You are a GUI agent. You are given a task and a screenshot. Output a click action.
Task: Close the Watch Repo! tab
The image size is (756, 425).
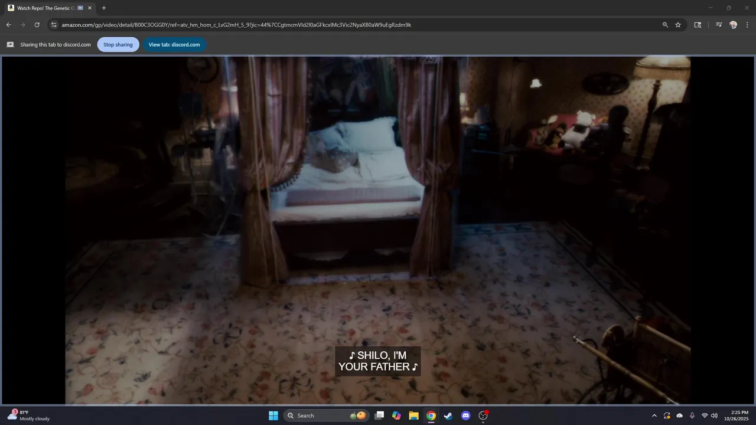[90, 8]
